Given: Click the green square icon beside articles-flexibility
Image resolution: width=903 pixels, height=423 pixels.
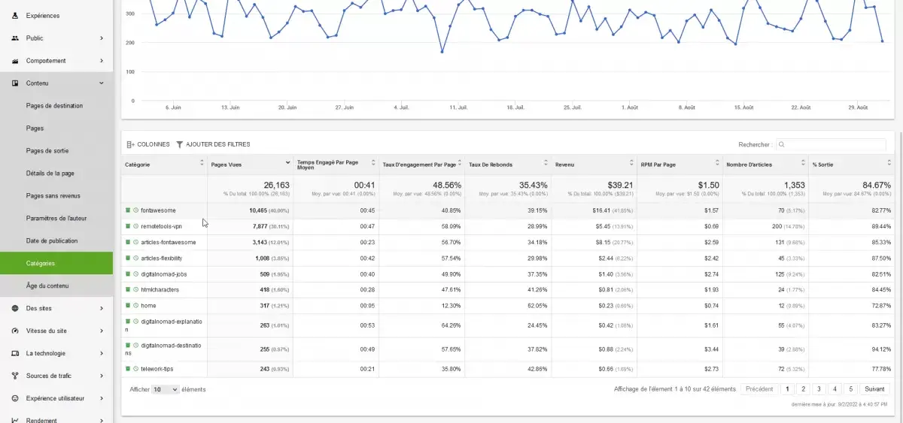Looking at the screenshot, I should (128, 258).
